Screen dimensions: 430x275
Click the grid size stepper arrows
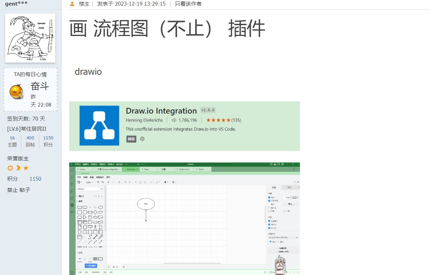tap(291, 197)
